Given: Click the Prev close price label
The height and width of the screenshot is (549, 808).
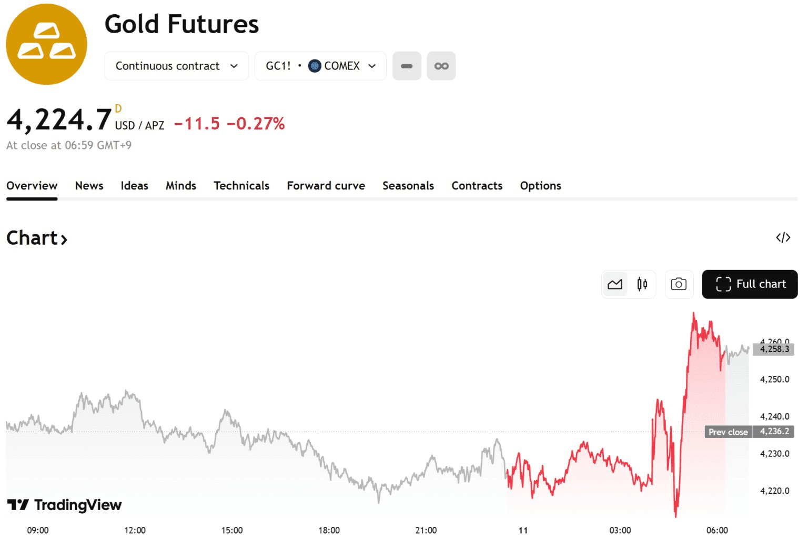Looking at the screenshot, I should tap(728, 432).
